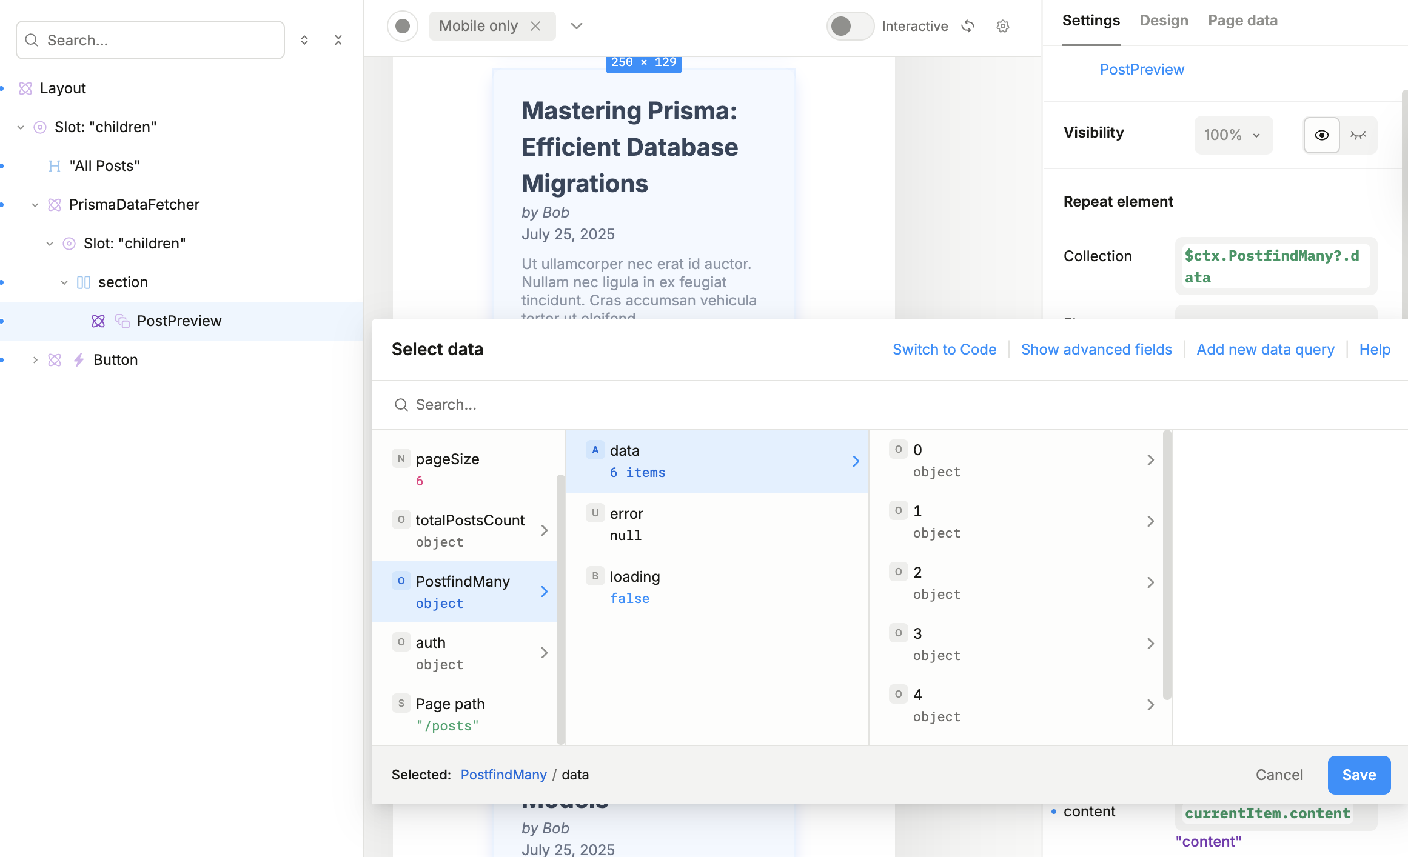Viewport: 1408px width, 857px height.
Task: Set visibility to visible eye
Action: [x=1322, y=135]
